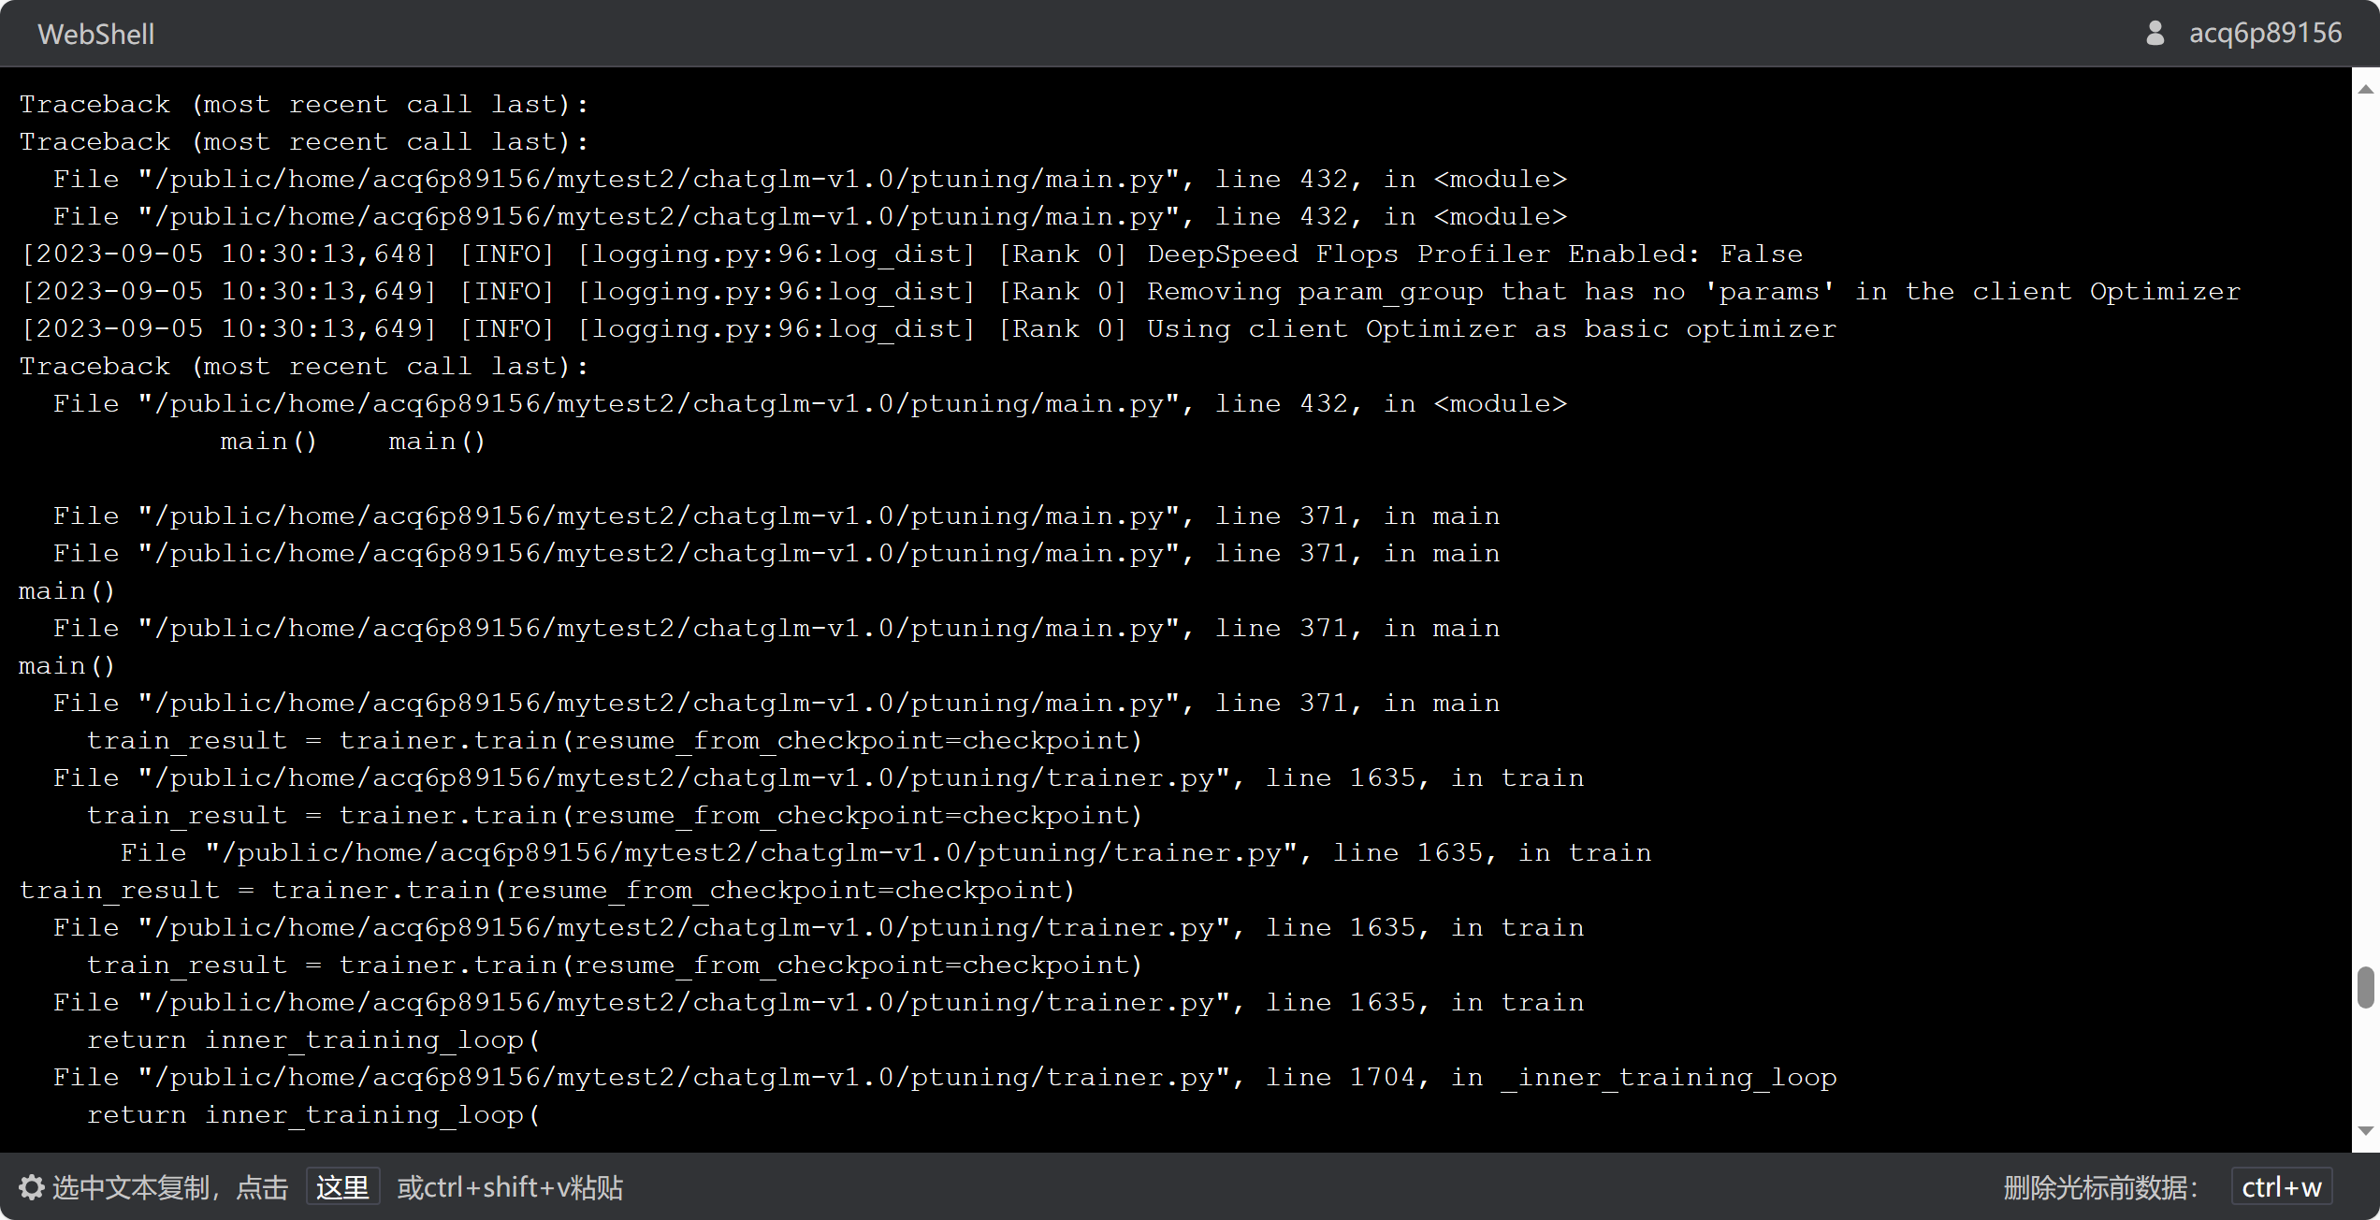Click the first Traceback line at top
2380x1220 pixels.
point(304,105)
